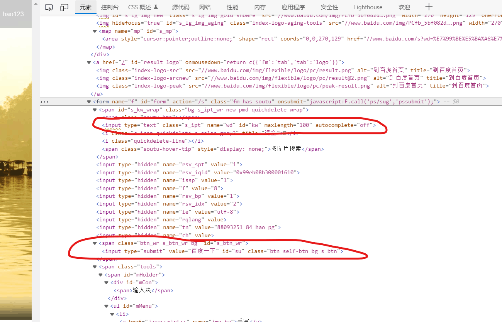The width and height of the screenshot is (502, 322).
Task: Select the img class="index-logo-peak" row
Action: pos(293,86)
